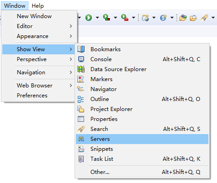This screenshot has width=217, height=183.
Task: Click the Project Explorer folder icon
Action: point(81,109)
